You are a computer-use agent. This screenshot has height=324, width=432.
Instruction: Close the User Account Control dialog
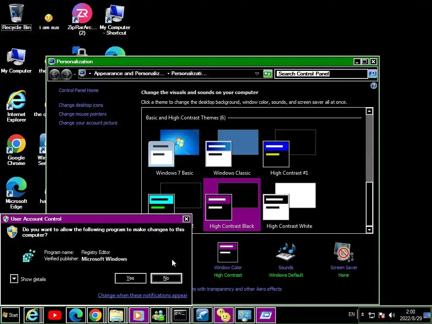[x=186, y=219]
